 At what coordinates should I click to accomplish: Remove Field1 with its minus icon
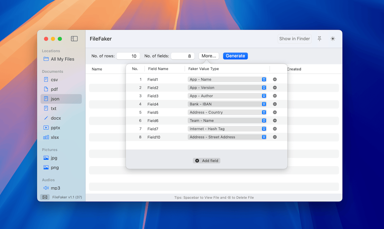(x=275, y=80)
